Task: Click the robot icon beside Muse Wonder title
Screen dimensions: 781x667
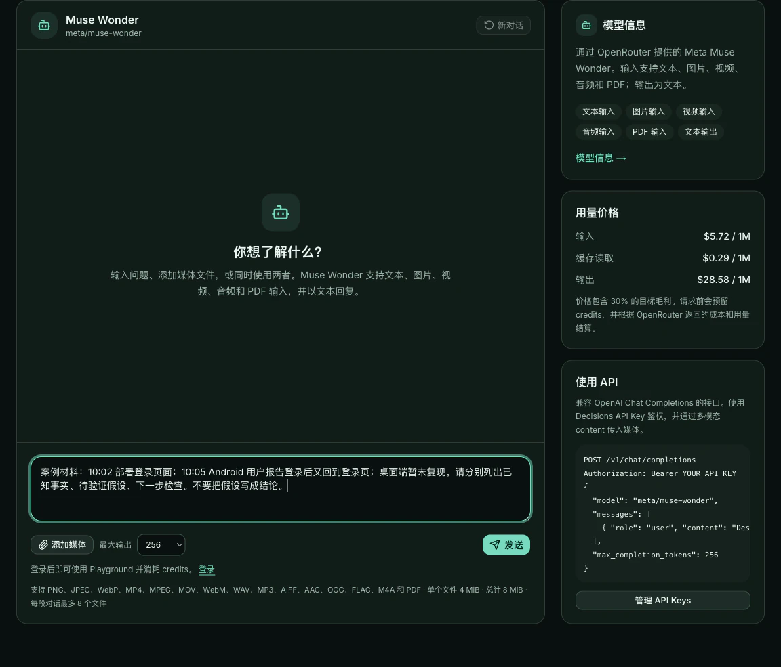Action: click(x=44, y=25)
